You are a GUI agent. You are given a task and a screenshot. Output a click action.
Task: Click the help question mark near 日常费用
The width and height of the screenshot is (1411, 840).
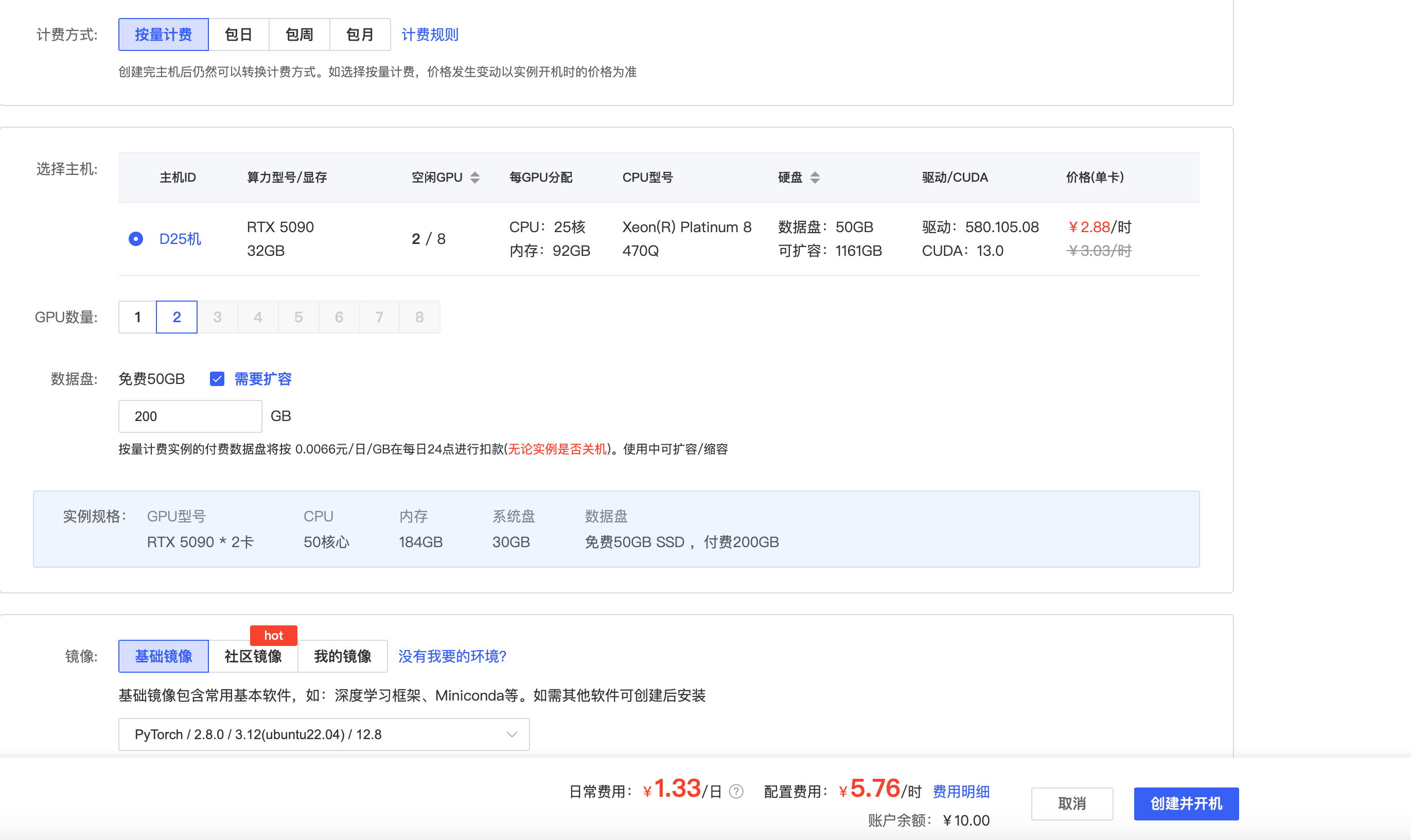pyautogui.click(x=736, y=791)
